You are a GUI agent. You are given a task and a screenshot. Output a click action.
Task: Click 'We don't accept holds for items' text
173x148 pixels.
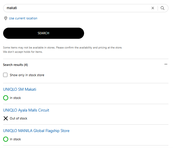click(x=23, y=52)
